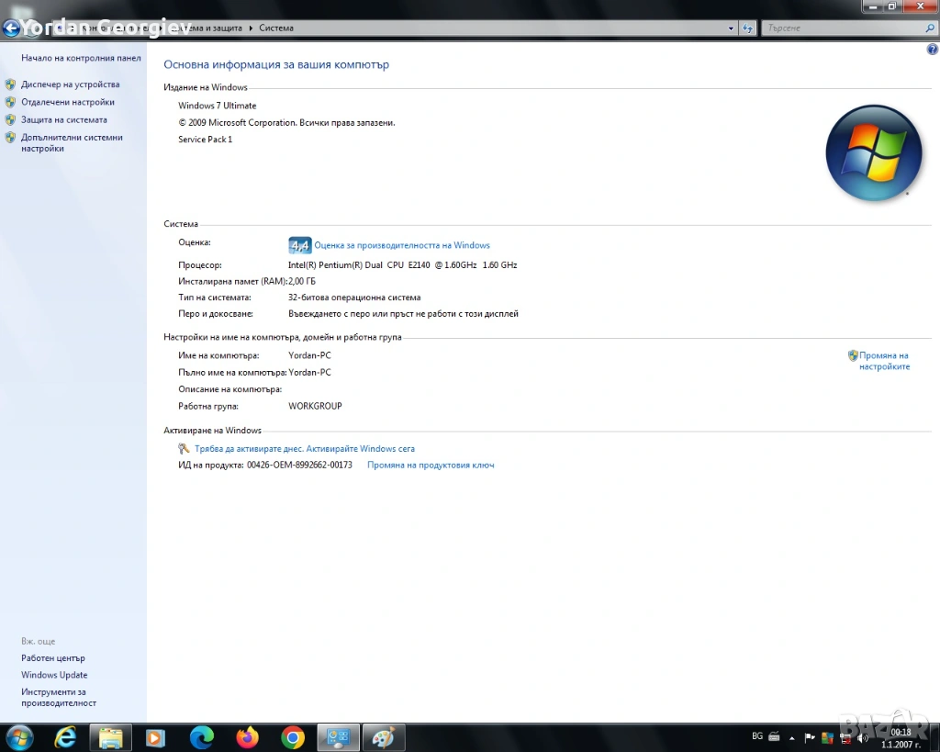Click the Система breadcrumb in address bar
Image resolution: width=940 pixels, height=752 pixels.
[276, 28]
